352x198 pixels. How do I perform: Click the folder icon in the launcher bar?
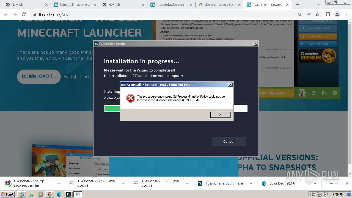pyautogui.click(x=324, y=93)
